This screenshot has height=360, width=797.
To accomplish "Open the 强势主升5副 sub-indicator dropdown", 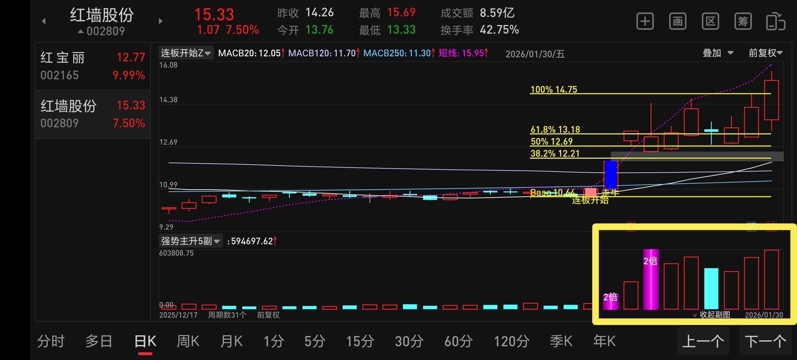I will point(190,241).
